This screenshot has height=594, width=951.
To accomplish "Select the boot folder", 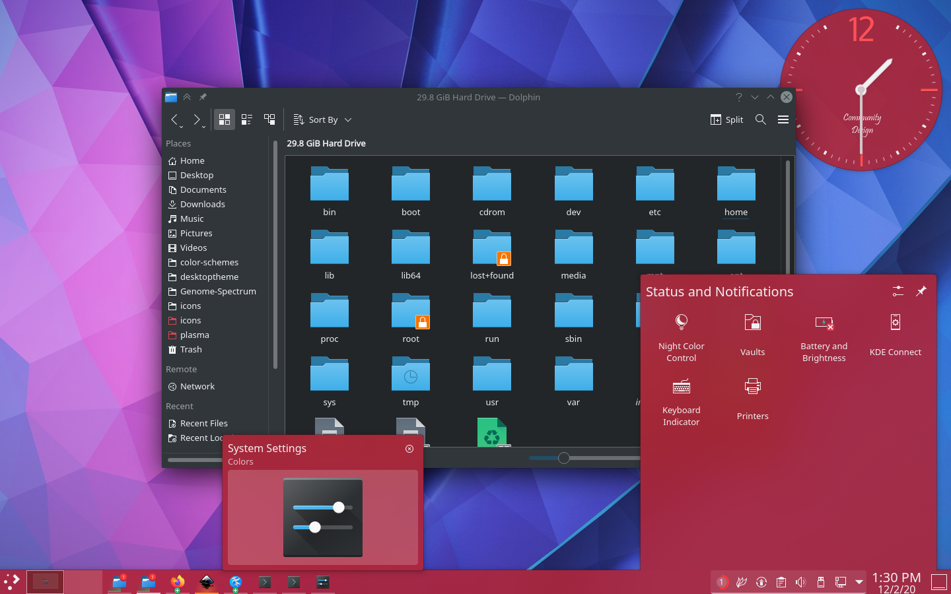I will (411, 191).
